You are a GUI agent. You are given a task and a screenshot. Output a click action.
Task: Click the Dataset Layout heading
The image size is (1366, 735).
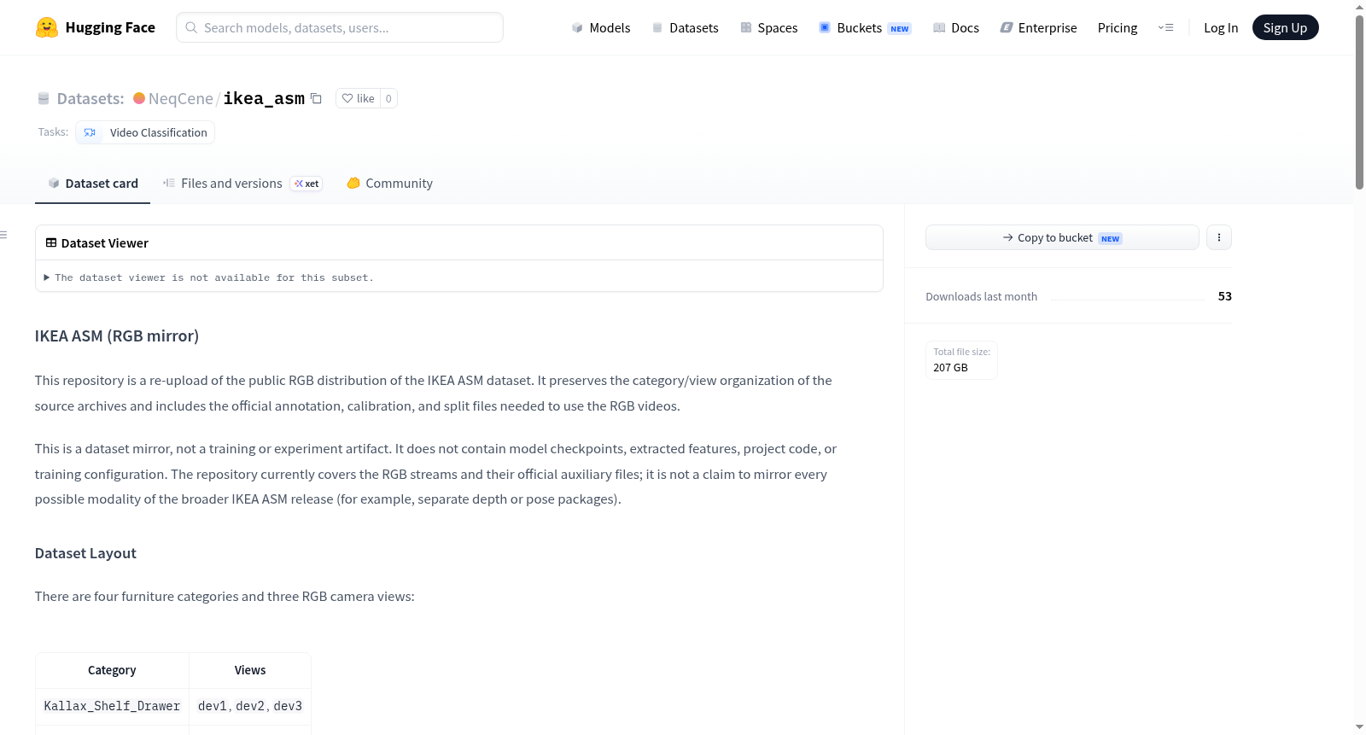click(x=85, y=553)
